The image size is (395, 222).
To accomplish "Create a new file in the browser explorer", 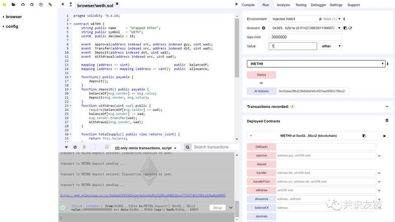I will pos(4,5).
